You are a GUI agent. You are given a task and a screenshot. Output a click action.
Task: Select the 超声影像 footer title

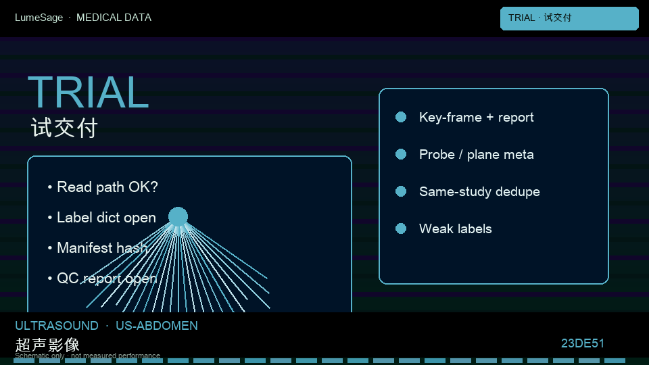pos(47,345)
